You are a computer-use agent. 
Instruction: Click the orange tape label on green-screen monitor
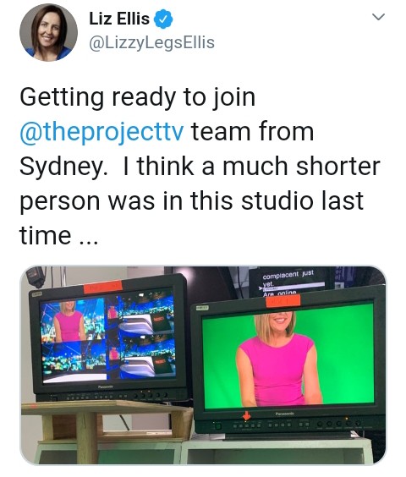(283, 300)
